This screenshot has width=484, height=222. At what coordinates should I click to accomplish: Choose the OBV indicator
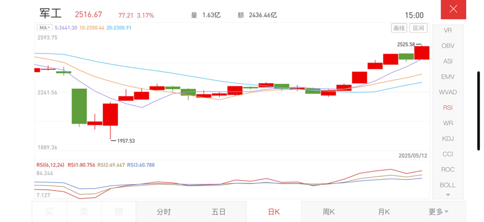[448, 46]
